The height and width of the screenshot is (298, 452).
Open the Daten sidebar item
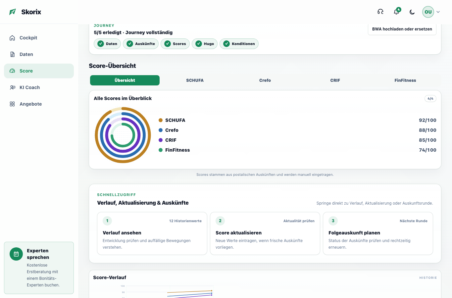click(x=39, y=54)
